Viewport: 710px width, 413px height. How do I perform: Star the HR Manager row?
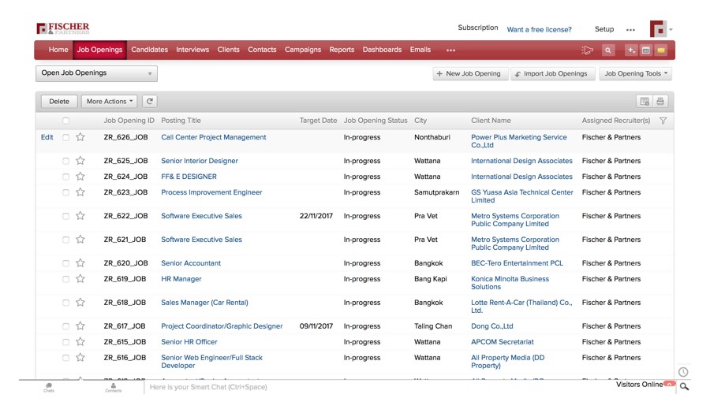(80, 279)
